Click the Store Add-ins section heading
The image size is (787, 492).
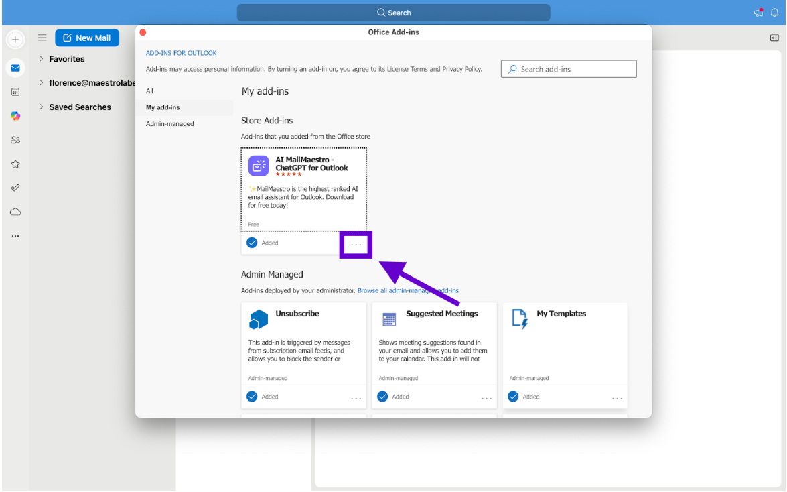(267, 121)
